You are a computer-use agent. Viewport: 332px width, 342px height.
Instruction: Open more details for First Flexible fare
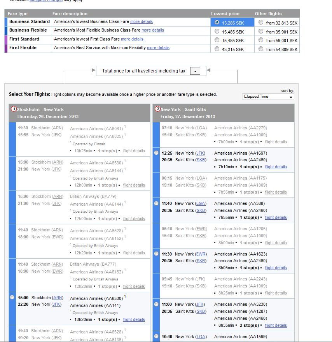point(158,48)
